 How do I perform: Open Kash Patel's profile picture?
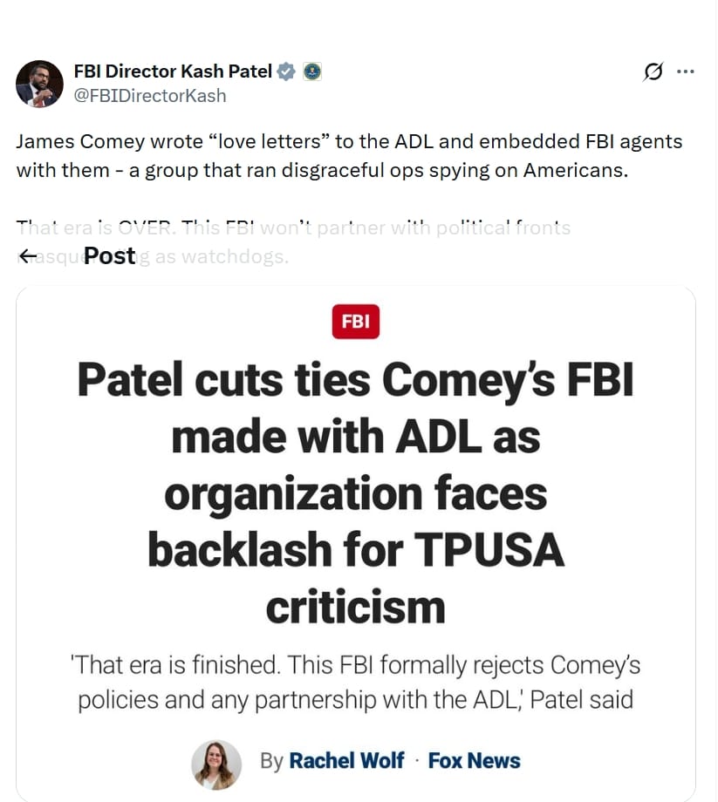point(39,84)
